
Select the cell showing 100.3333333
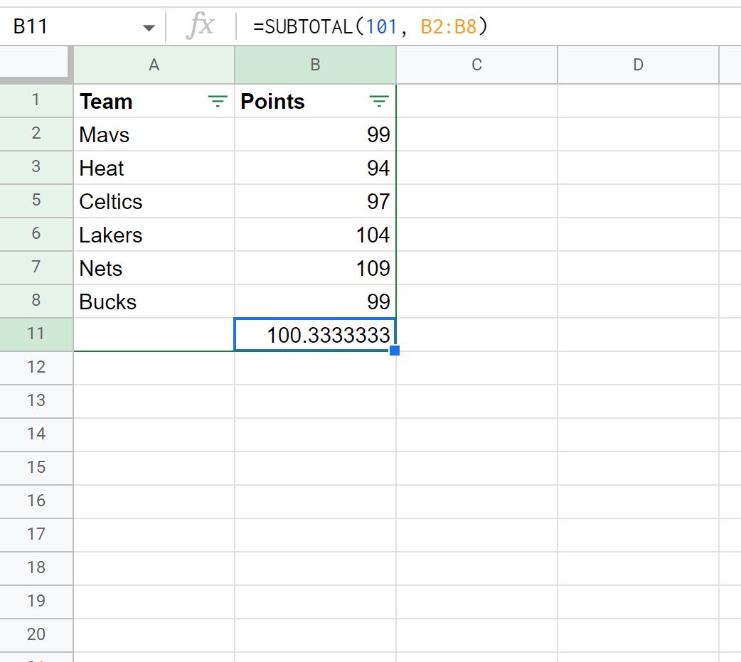pyautogui.click(x=315, y=334)
